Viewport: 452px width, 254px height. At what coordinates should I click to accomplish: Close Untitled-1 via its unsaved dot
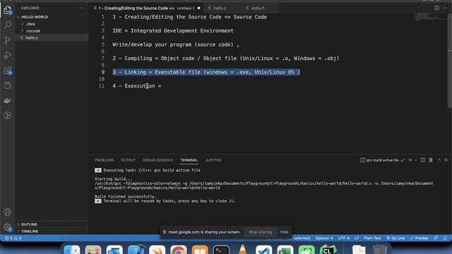pos(198,8)
